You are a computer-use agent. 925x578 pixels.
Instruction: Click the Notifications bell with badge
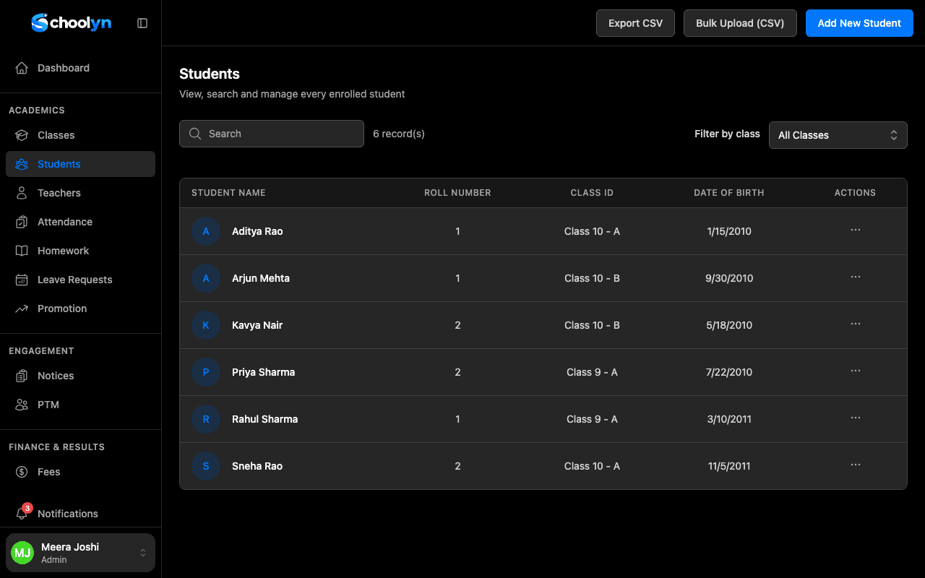coord(23,512)
